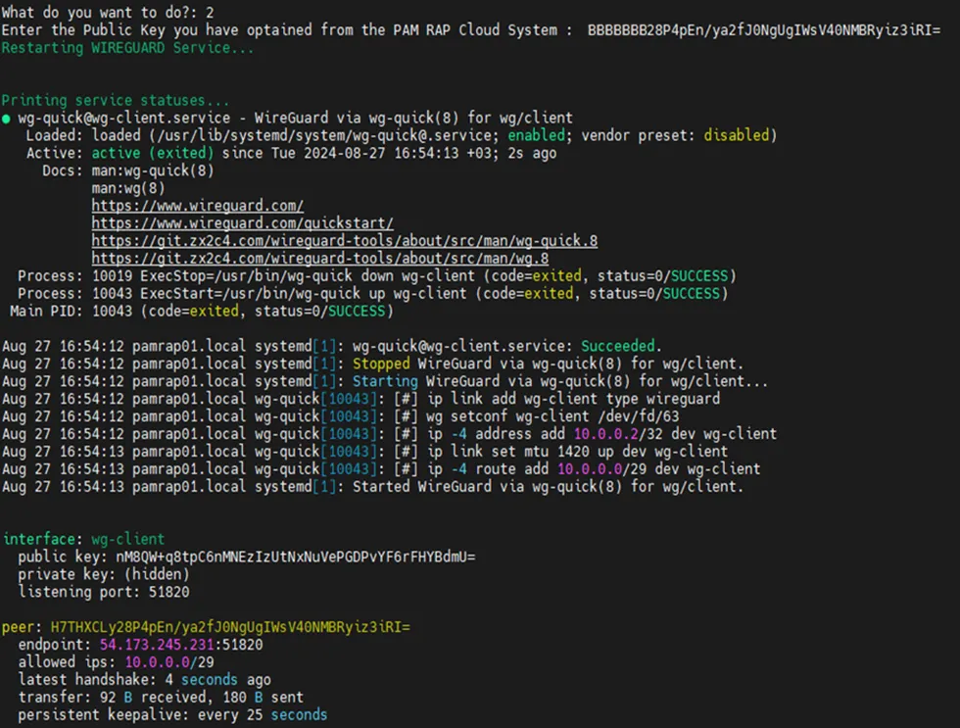This screenshot has height=728, width=960.
Task: Click 'latest handshake: 4 seconds ago' line
Action: coord(145,680)
